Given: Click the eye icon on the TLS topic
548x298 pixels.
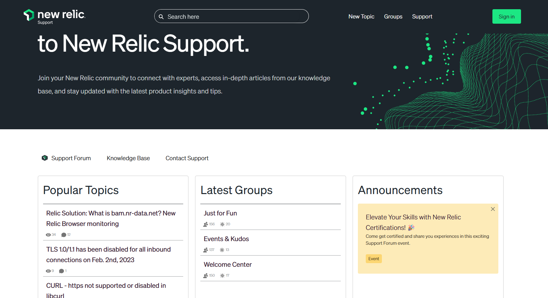Looking at the screenshot, I should point(48,271).
